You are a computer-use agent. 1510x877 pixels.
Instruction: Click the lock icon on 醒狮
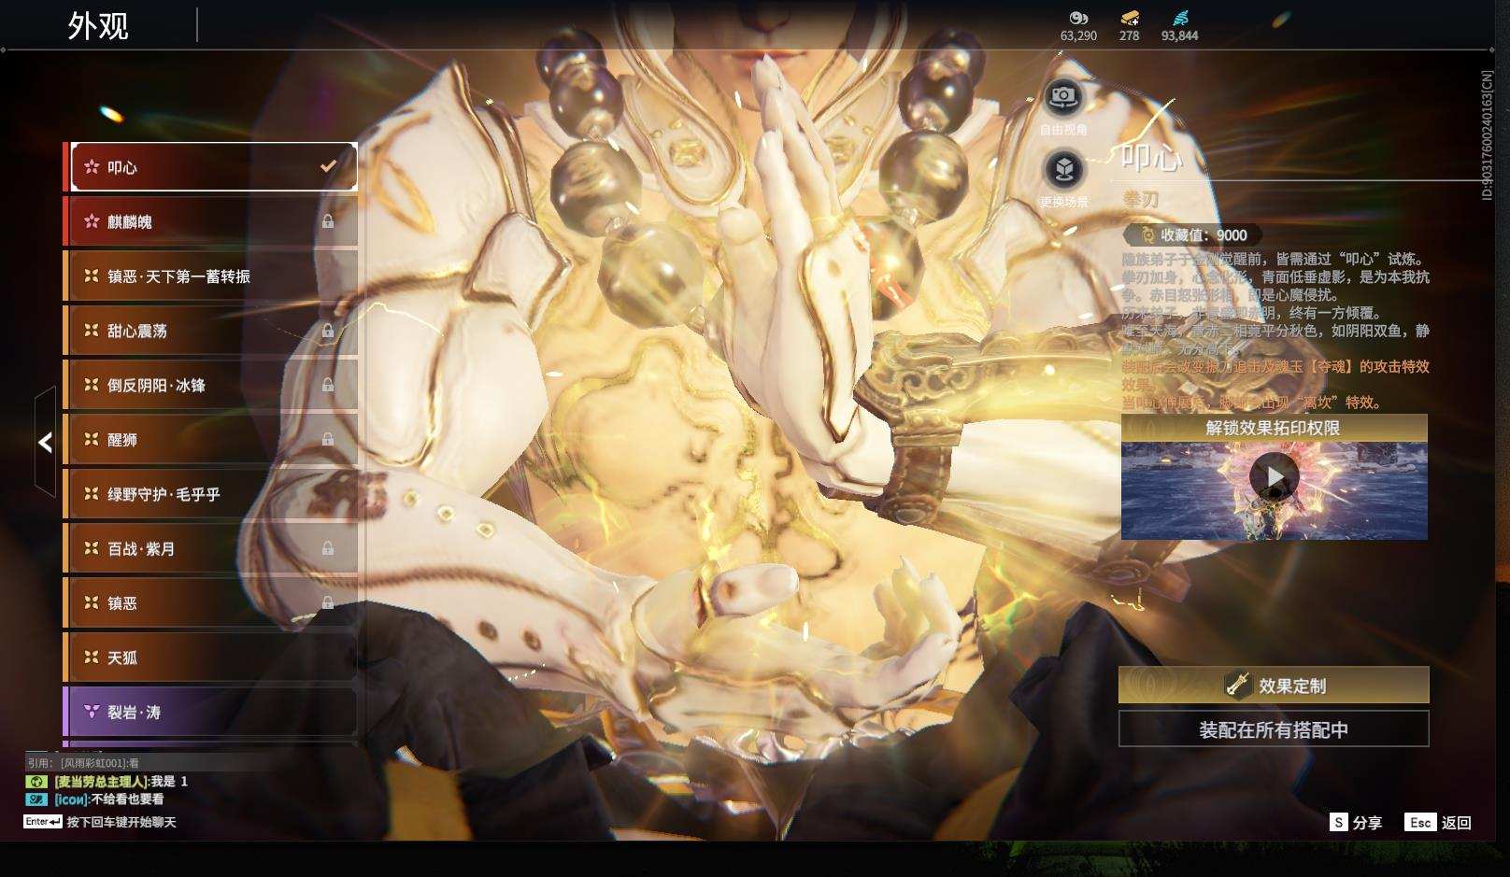pos(328,439)
